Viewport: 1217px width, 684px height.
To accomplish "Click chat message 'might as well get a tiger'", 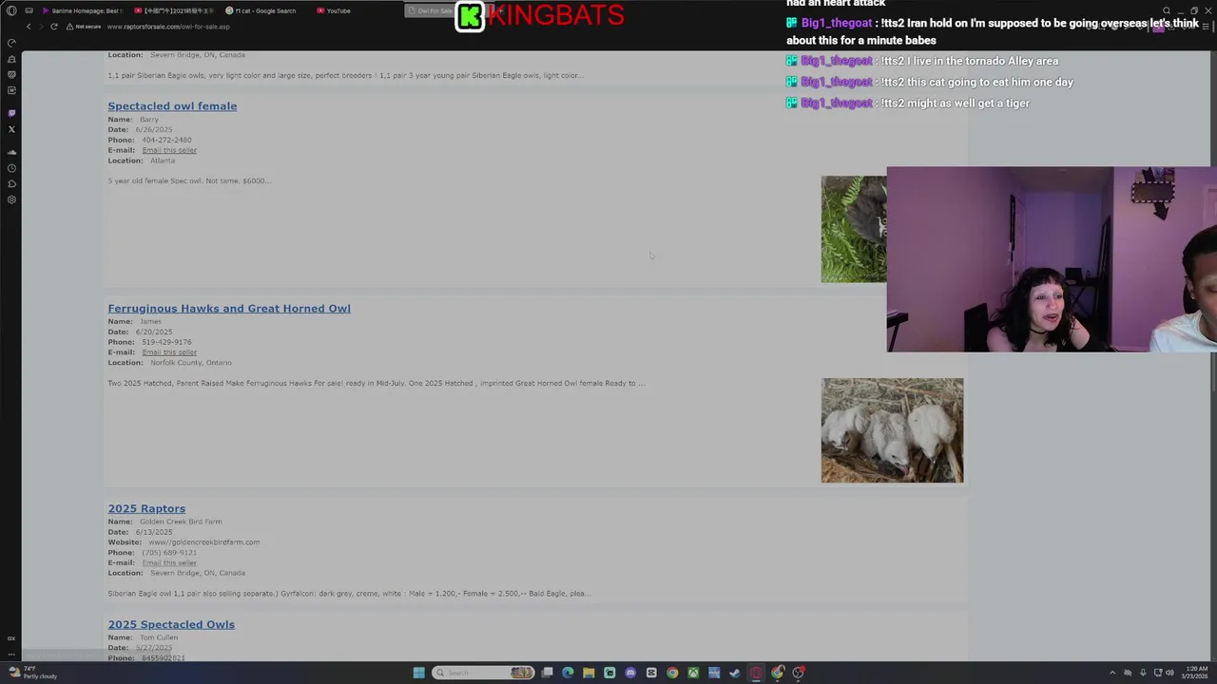I will click(956, 103).
